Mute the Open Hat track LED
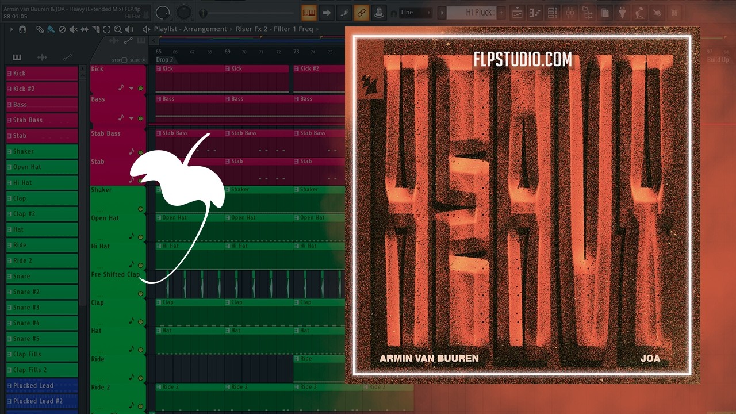Viewport: 736px width, 414px height. 140,237
